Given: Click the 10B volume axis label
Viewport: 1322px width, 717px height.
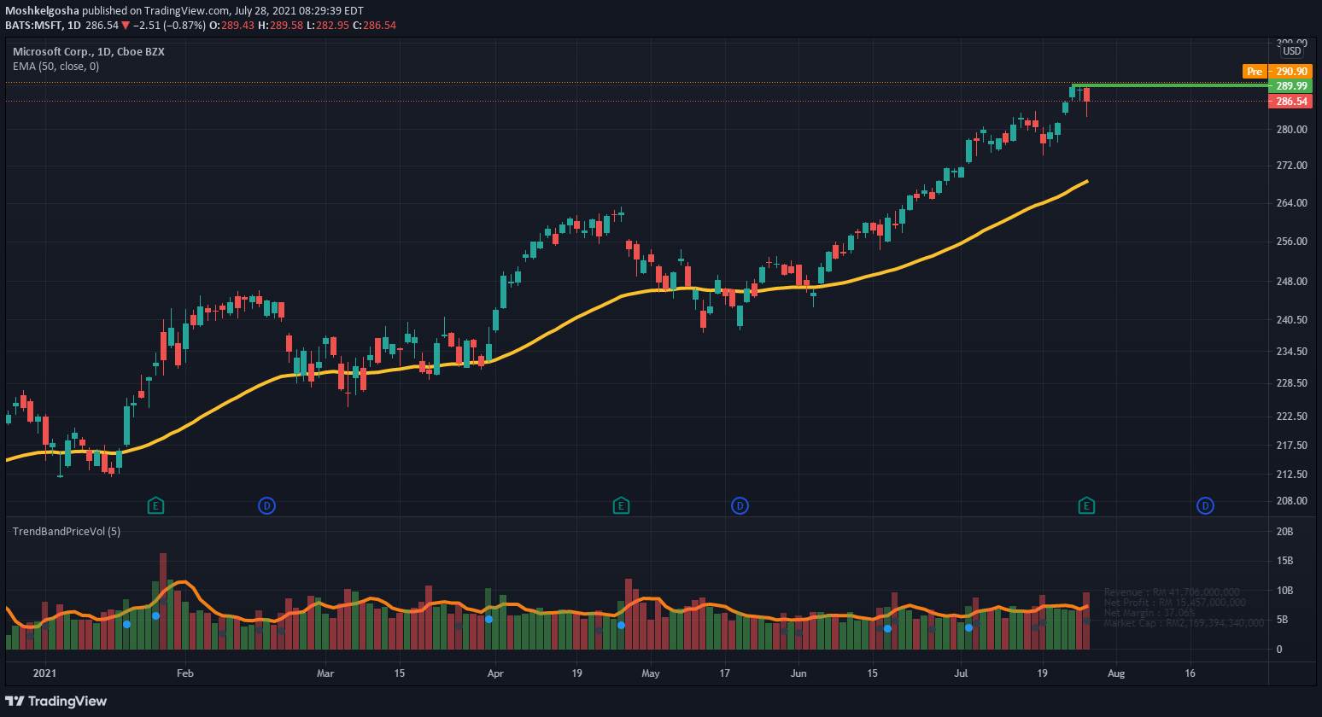Looking at the screenshot, I should [1284, 591].
